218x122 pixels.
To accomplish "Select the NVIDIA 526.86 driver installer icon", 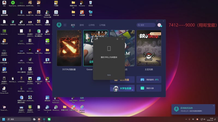I will point(4,32).
